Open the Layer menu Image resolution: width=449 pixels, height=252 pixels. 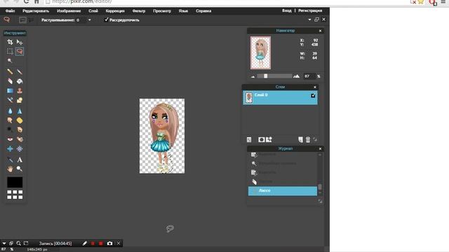93,11
